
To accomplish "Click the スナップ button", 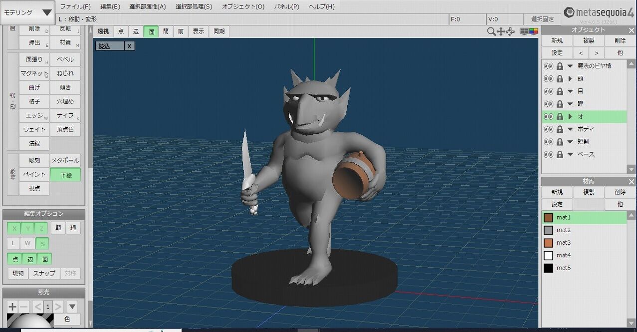I will [44, 274].
